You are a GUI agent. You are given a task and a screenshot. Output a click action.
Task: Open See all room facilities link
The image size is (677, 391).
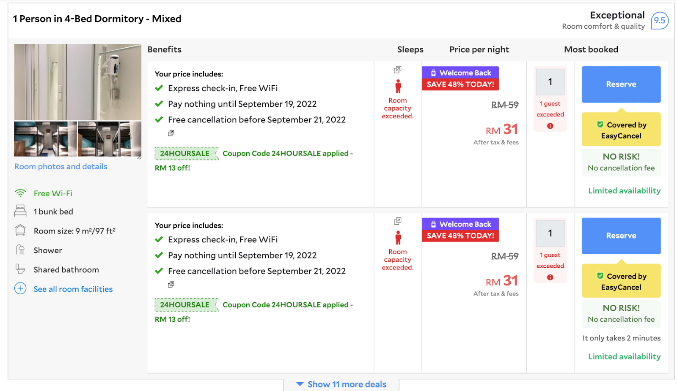pos(73,289)
